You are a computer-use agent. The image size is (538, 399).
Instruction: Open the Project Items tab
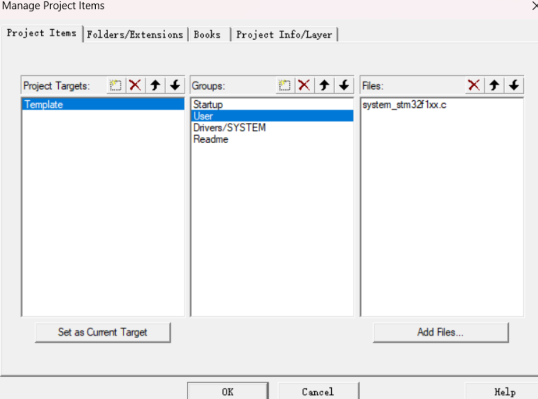coord(42,33)
